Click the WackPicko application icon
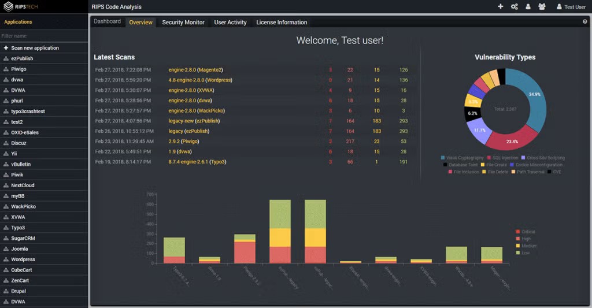 (6, 206)
